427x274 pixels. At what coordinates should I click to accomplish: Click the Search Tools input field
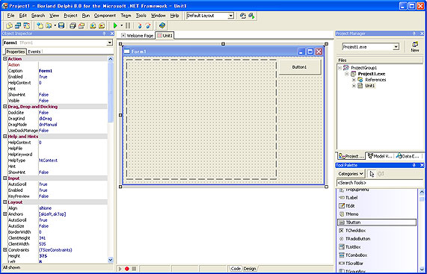pyautogui.click(x=380, y=183)
